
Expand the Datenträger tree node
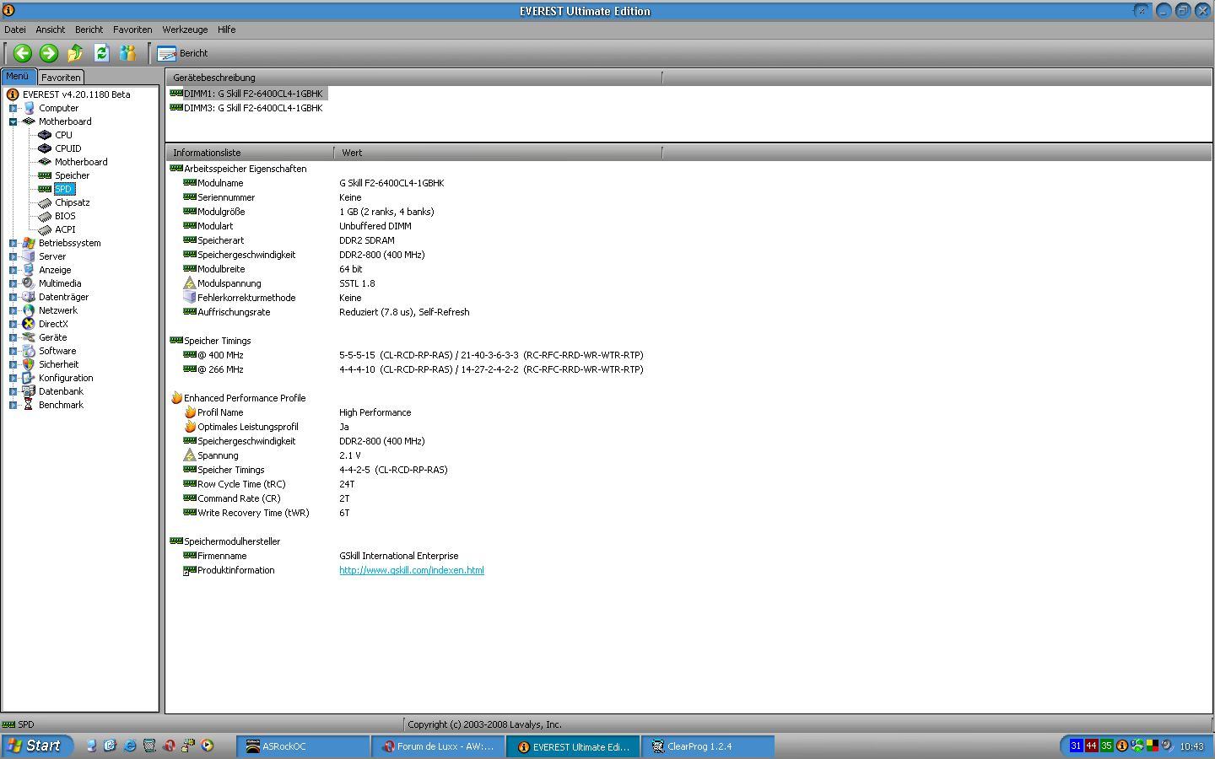coord(13,297)
